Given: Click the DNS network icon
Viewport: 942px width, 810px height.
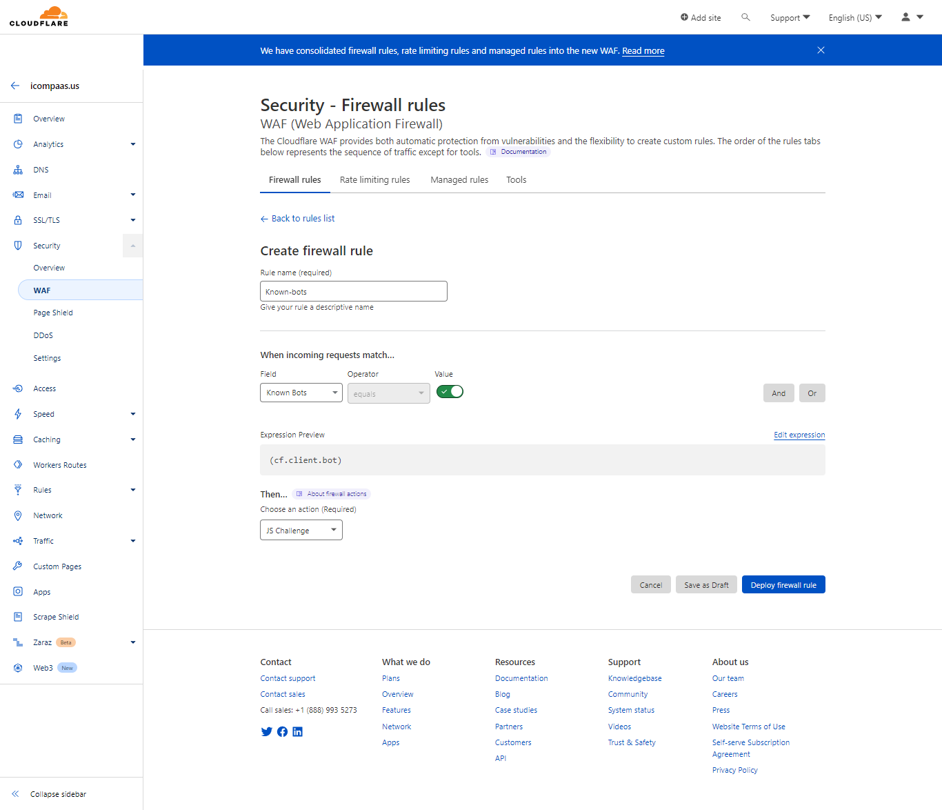Looking at the screenshot, I should pyautogui.click(x=18, y=170).
